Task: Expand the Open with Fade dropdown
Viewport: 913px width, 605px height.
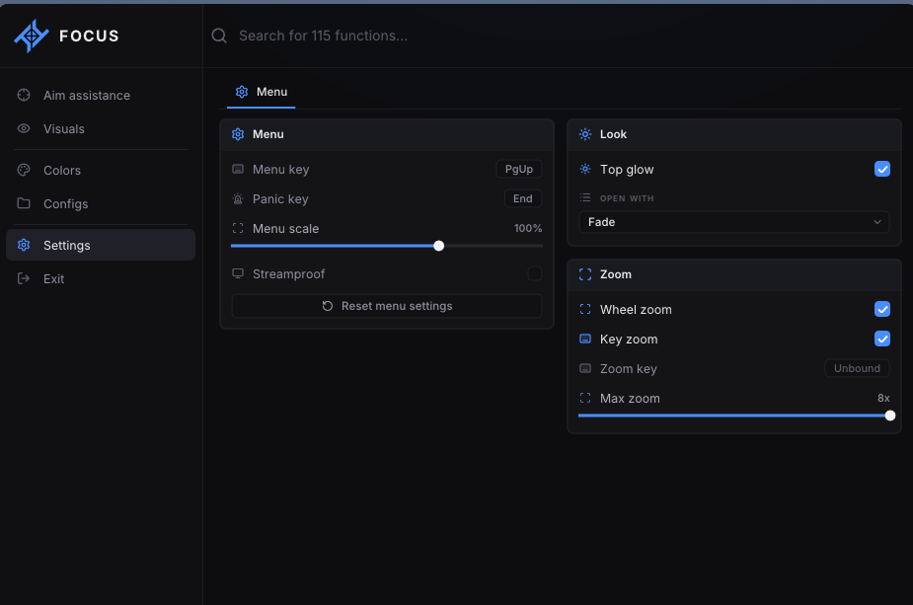Action: 733,222
